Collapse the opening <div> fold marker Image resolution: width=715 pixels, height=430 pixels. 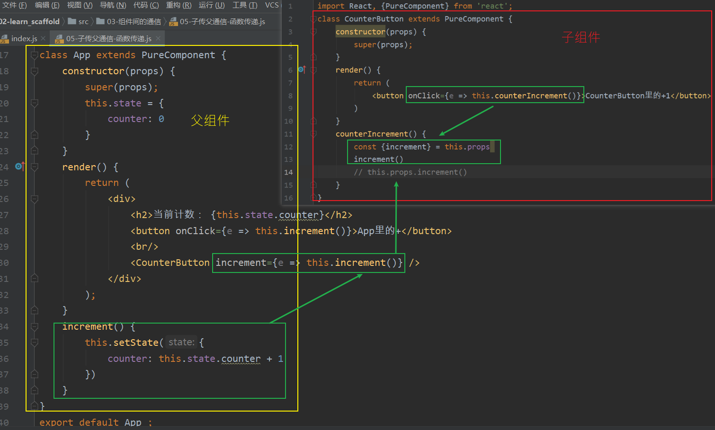point(34,199)
